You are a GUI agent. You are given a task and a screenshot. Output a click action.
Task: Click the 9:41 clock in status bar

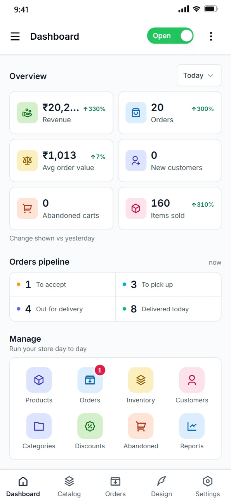click(21, 10)
